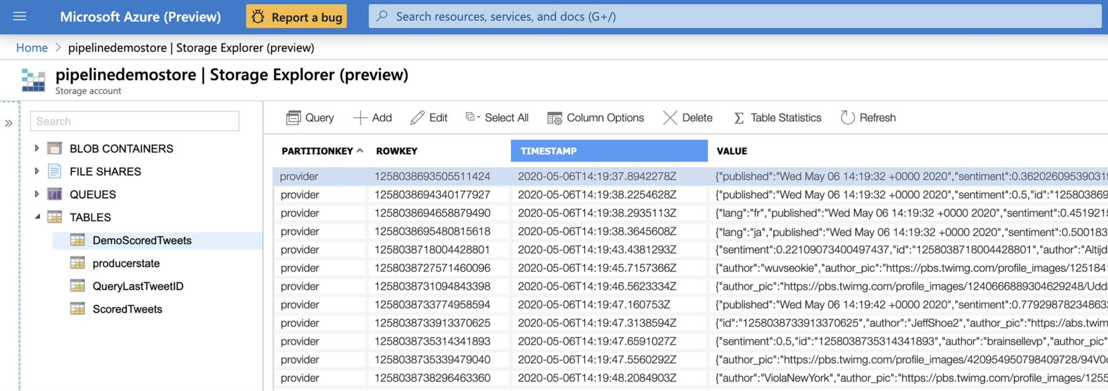Screen dimensions: 1108x391
Task: Expand the collapsed side panel chevrons
Action: click(x=9, y=124)
